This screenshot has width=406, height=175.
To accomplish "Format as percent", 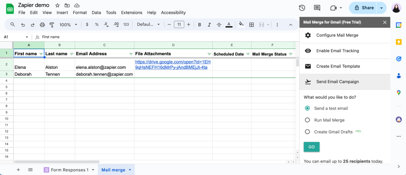I will coord(97,25).
